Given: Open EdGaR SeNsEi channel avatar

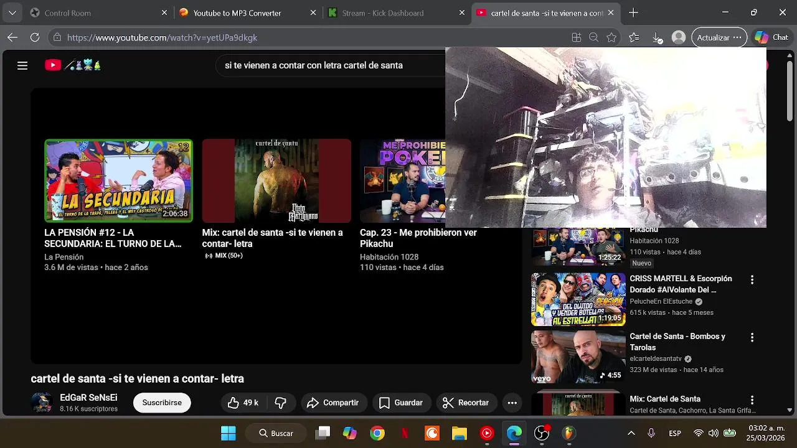Looking at the screenshot, I should (42, 403).
